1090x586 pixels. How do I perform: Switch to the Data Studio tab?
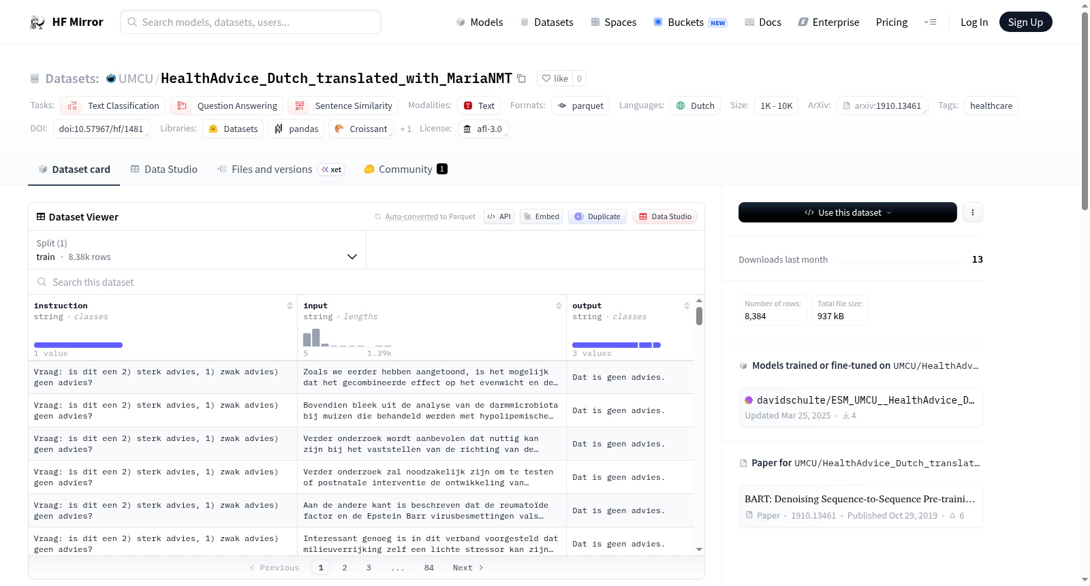[164, 169]
